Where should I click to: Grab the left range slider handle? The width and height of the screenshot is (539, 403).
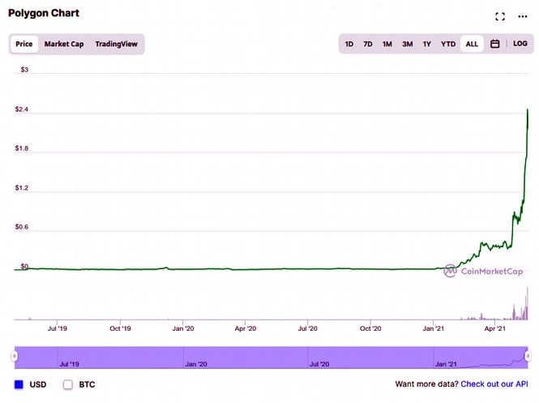(x=14, y=355)
